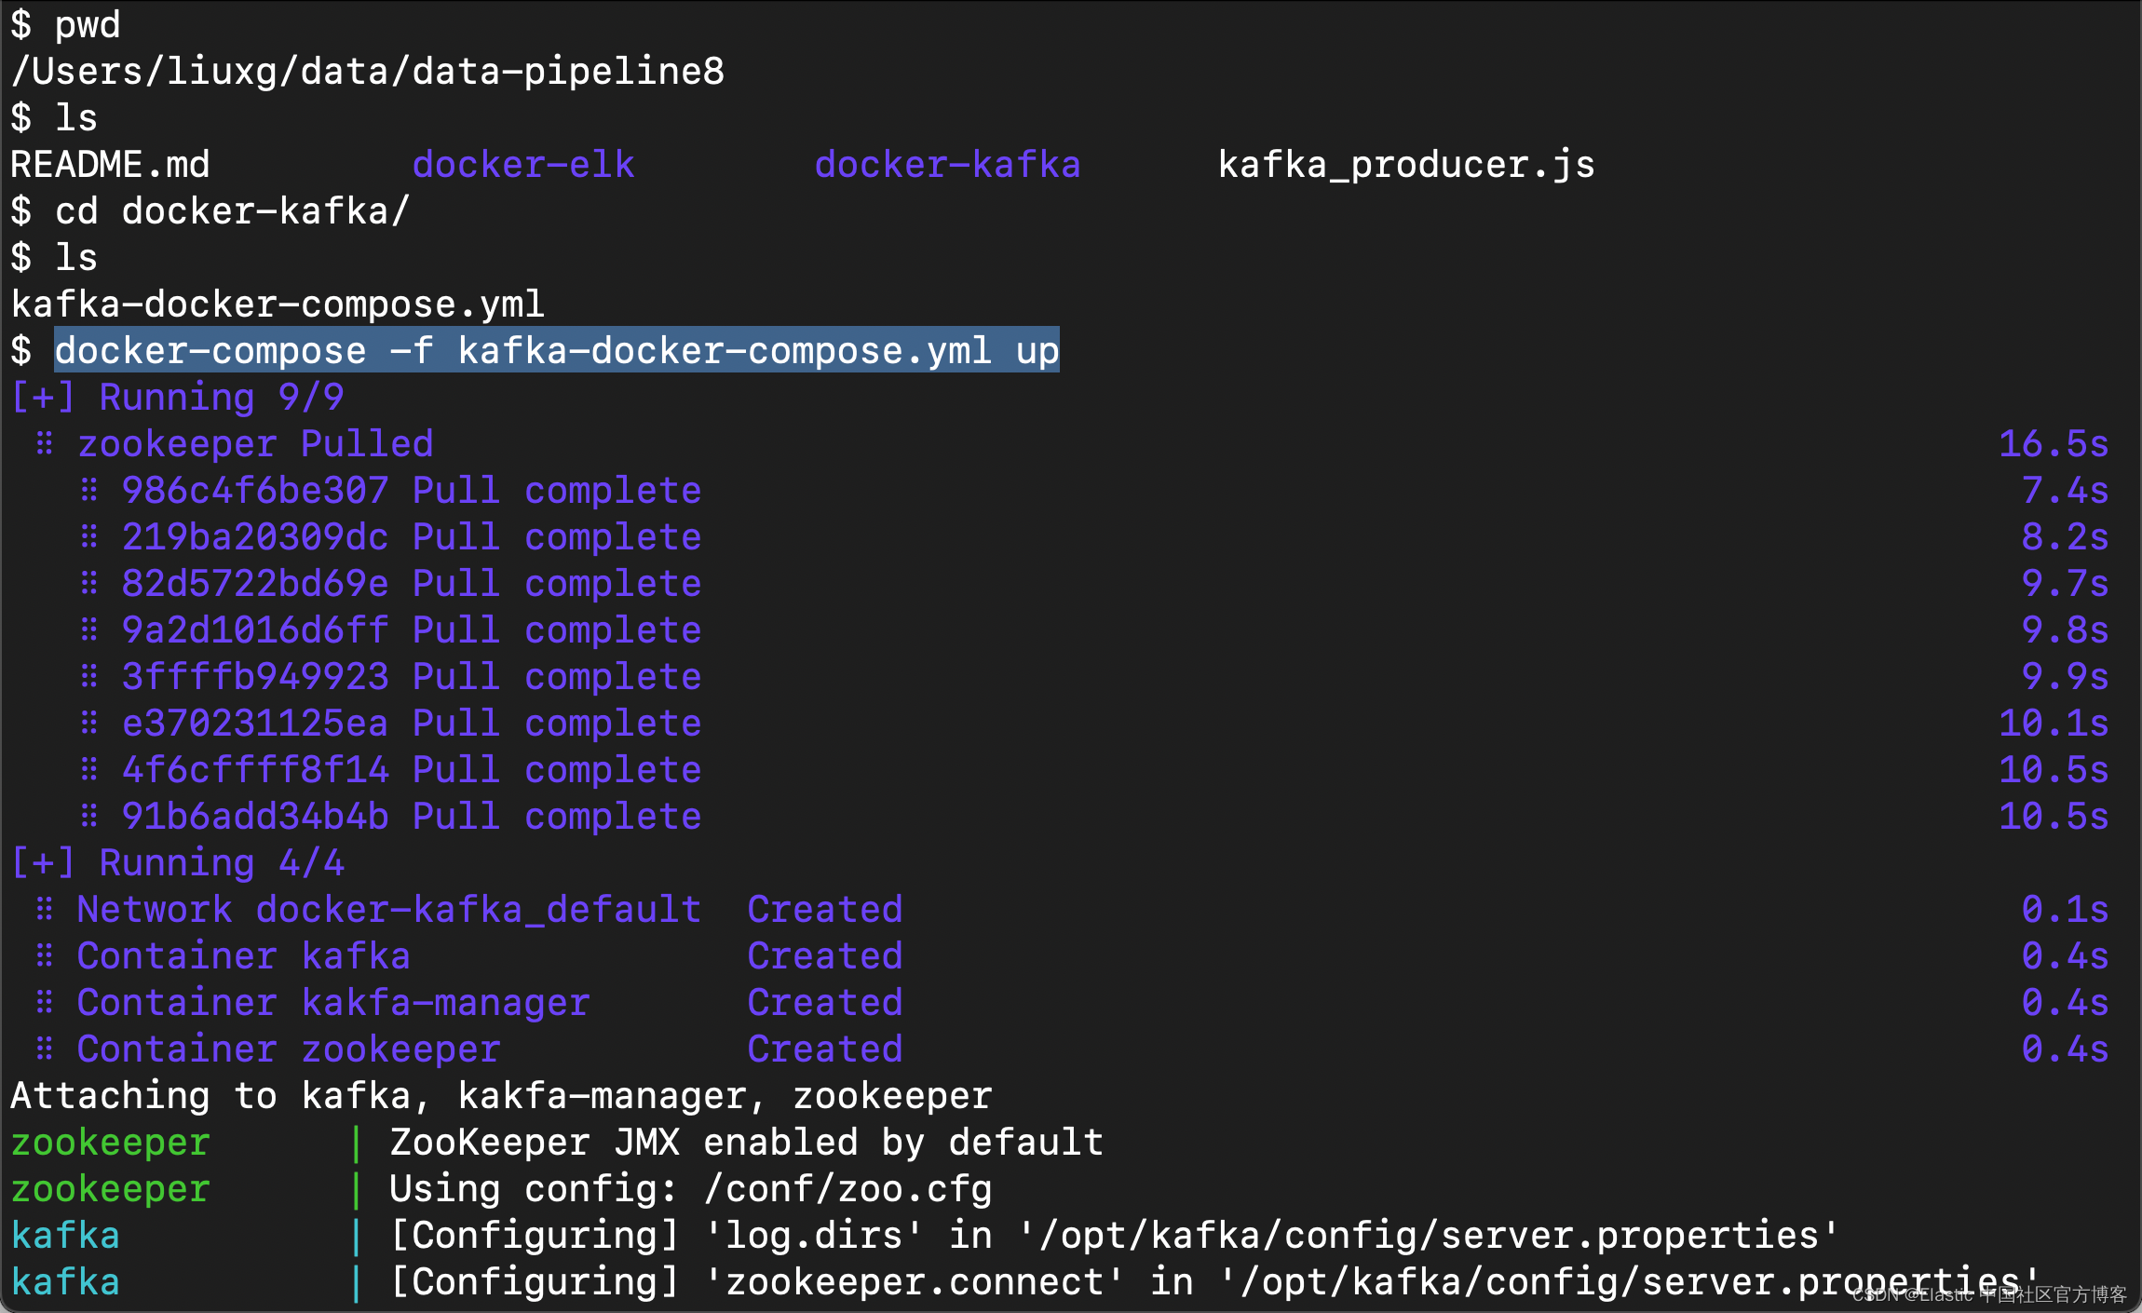The width and height of the screenshot is (2142, 1313).
Task: Click Created status for Container kakfa-manager
Action: click(x=825, y=1003)
